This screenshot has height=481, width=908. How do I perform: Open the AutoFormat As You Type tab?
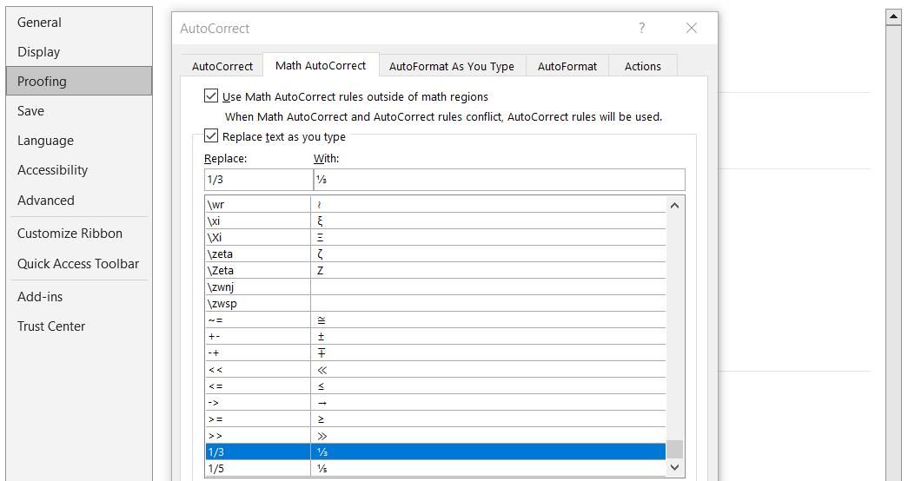452,66
